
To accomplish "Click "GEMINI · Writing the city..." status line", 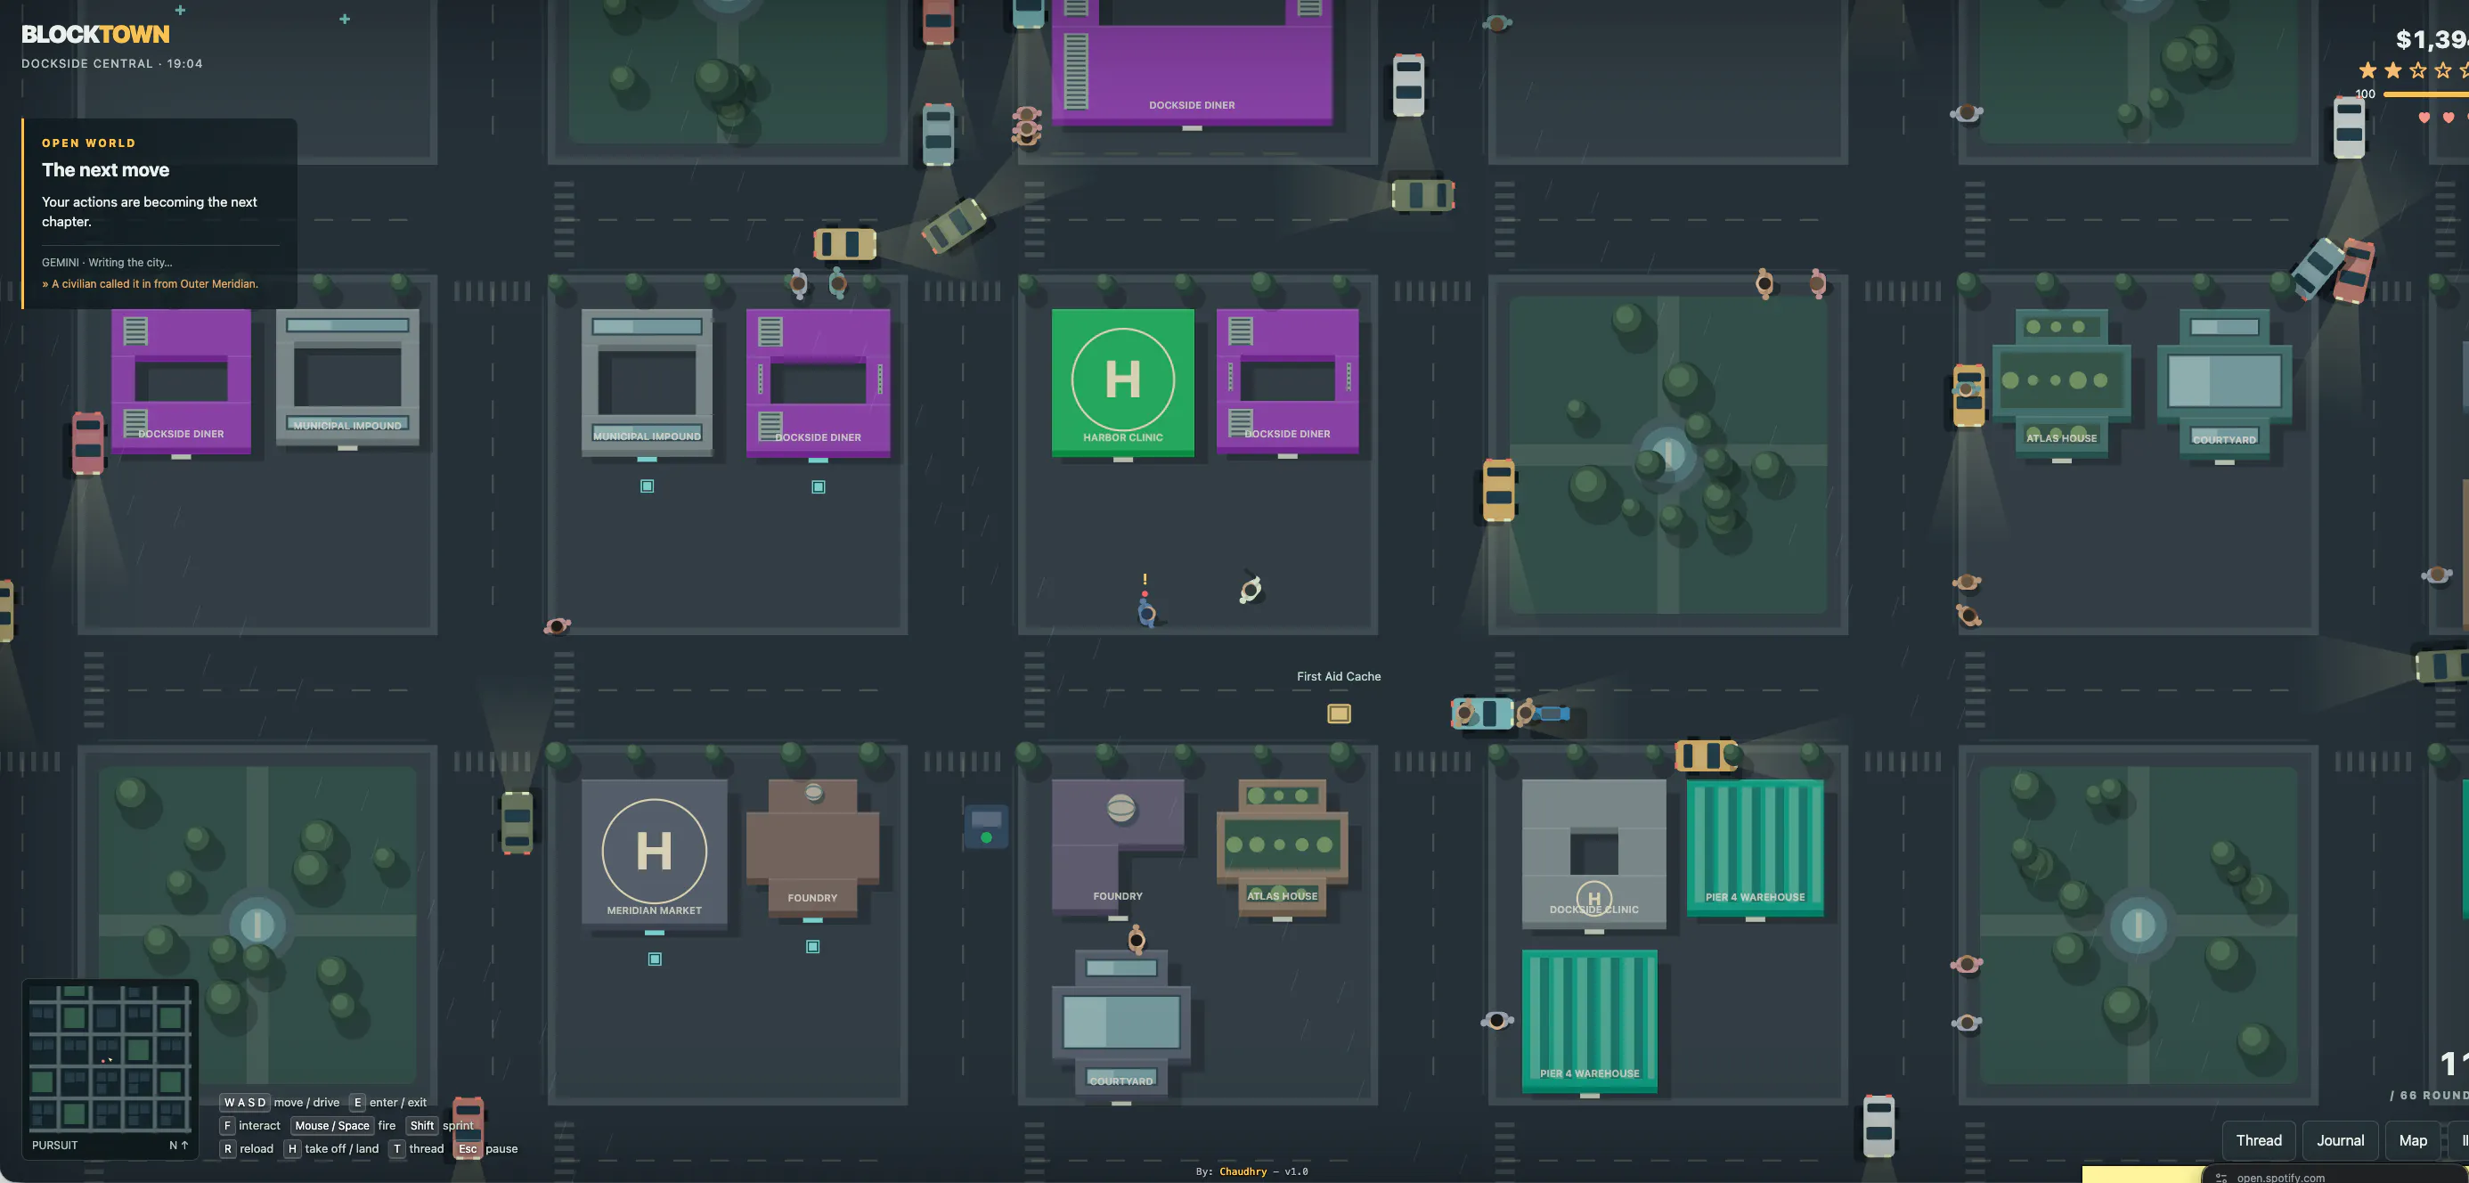I will 106,262.
